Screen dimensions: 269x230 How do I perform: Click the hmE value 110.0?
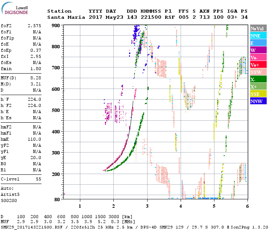[35, 139]
